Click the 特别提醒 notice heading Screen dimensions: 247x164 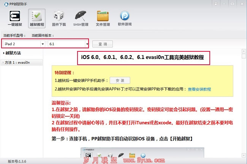tap(64, 73)
